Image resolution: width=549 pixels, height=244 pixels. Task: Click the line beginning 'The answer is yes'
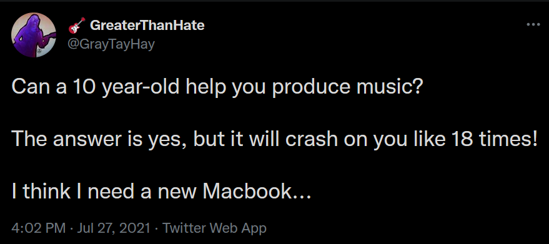click(x=275, y=139)
